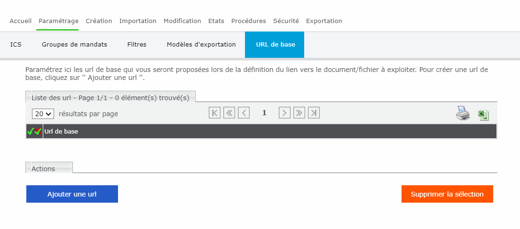Switch to the Groupes de mandats tab
Image resolution: width=520 pixels, height=229 pixels.
74,45
